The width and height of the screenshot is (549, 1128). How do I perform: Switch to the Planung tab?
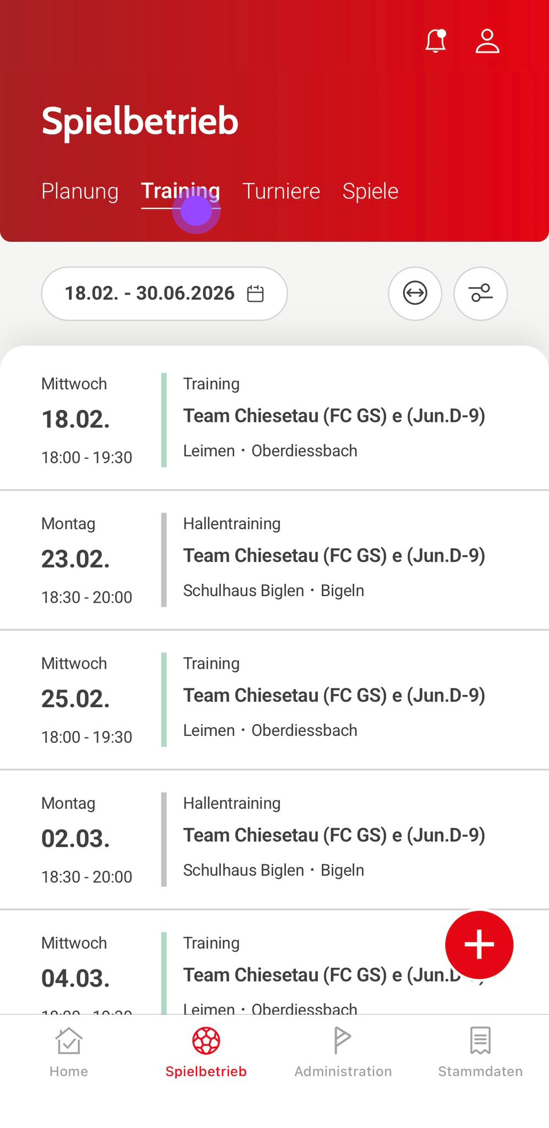[80, 191]
